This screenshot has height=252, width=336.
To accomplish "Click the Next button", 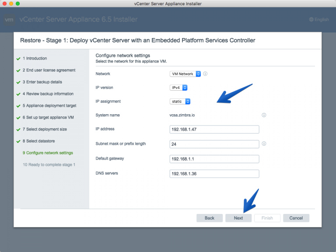I will [x=238, y=218].
